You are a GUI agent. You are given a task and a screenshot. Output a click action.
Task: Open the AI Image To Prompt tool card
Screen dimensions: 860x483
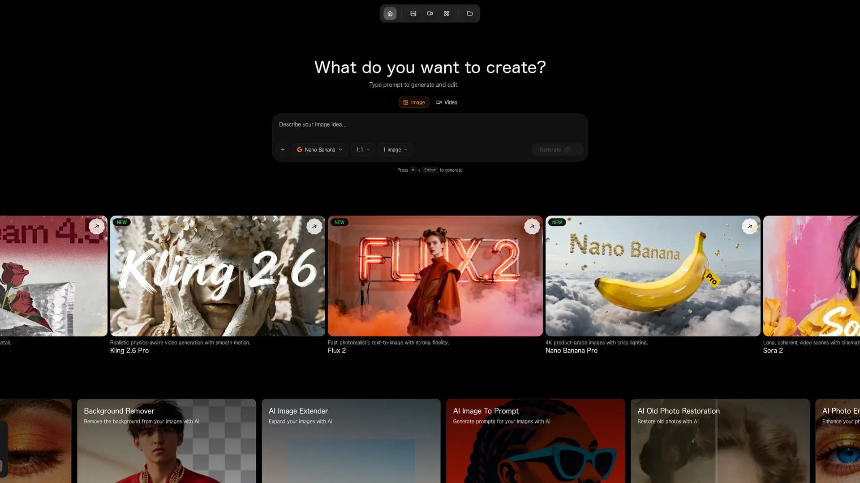click(535, 441)
